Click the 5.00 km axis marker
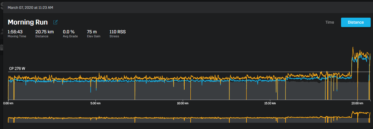Screen dimensions: 373x129 (x=95, y=103)
